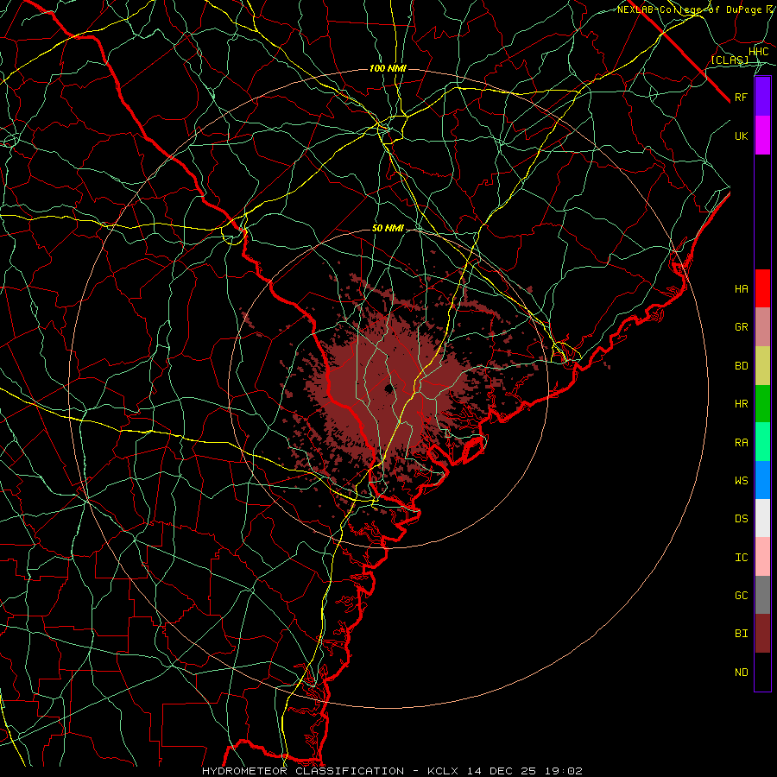Screen dimensions: 777x777
Task: Click the WS legend label
Action: coord(742,480)
